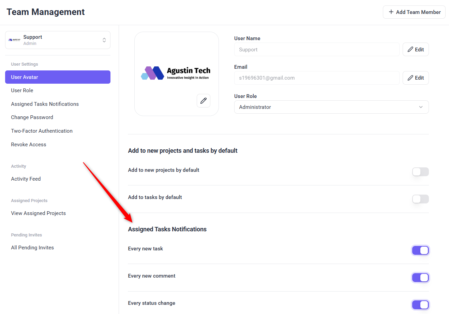This screenshot has height=314, width=449.
Task: Go to Change Password settings
Action: coord(32,117)
